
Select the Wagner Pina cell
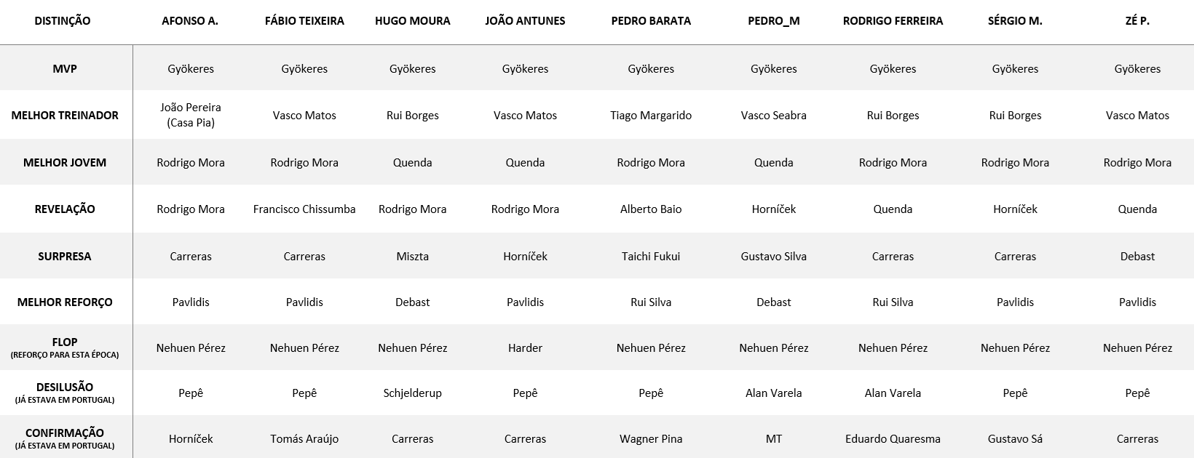tap(651, 438)
